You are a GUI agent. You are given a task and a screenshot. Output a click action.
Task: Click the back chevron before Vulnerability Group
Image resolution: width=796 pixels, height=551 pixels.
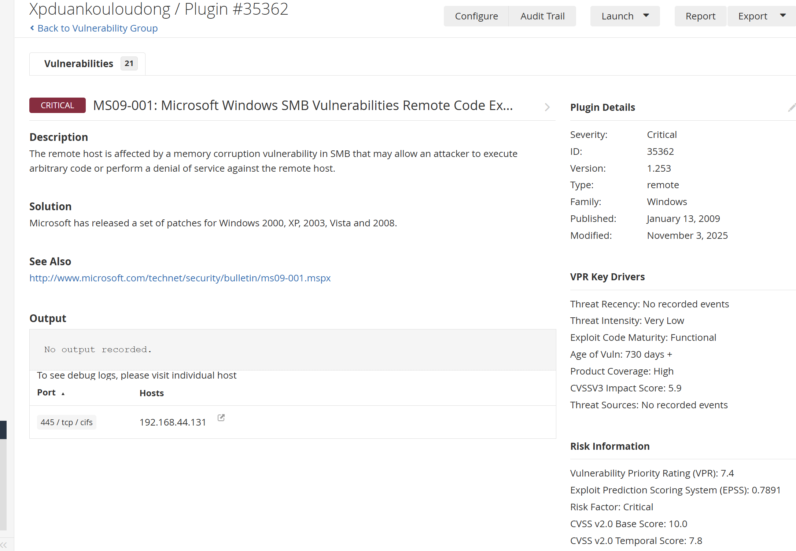point(32,28)
